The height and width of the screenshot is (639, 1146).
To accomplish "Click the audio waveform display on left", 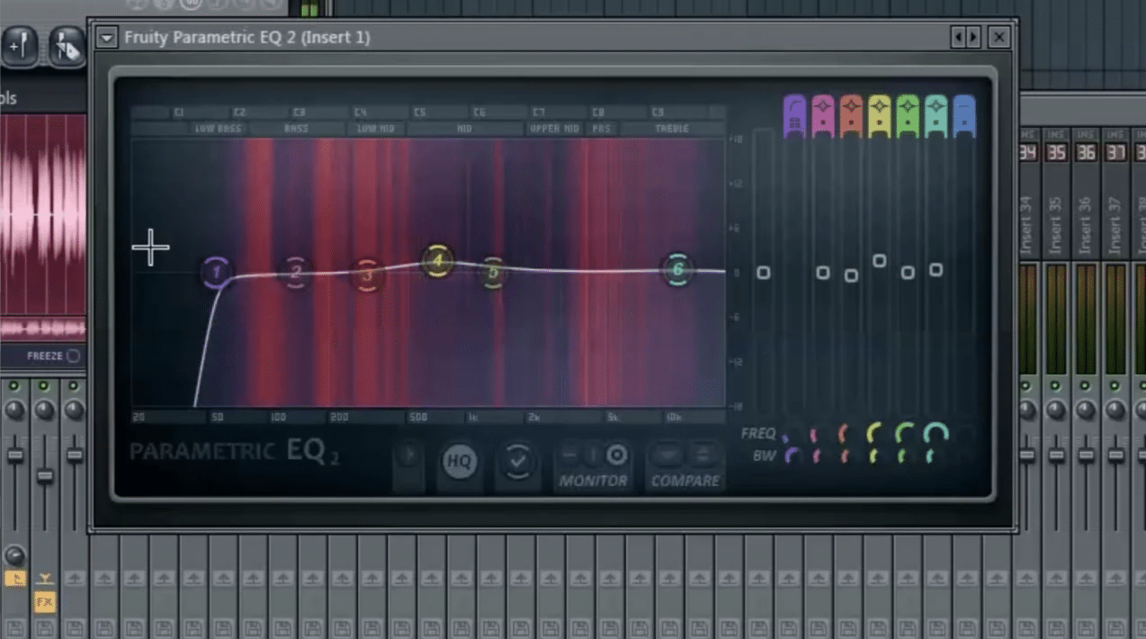I will [42, 214].
